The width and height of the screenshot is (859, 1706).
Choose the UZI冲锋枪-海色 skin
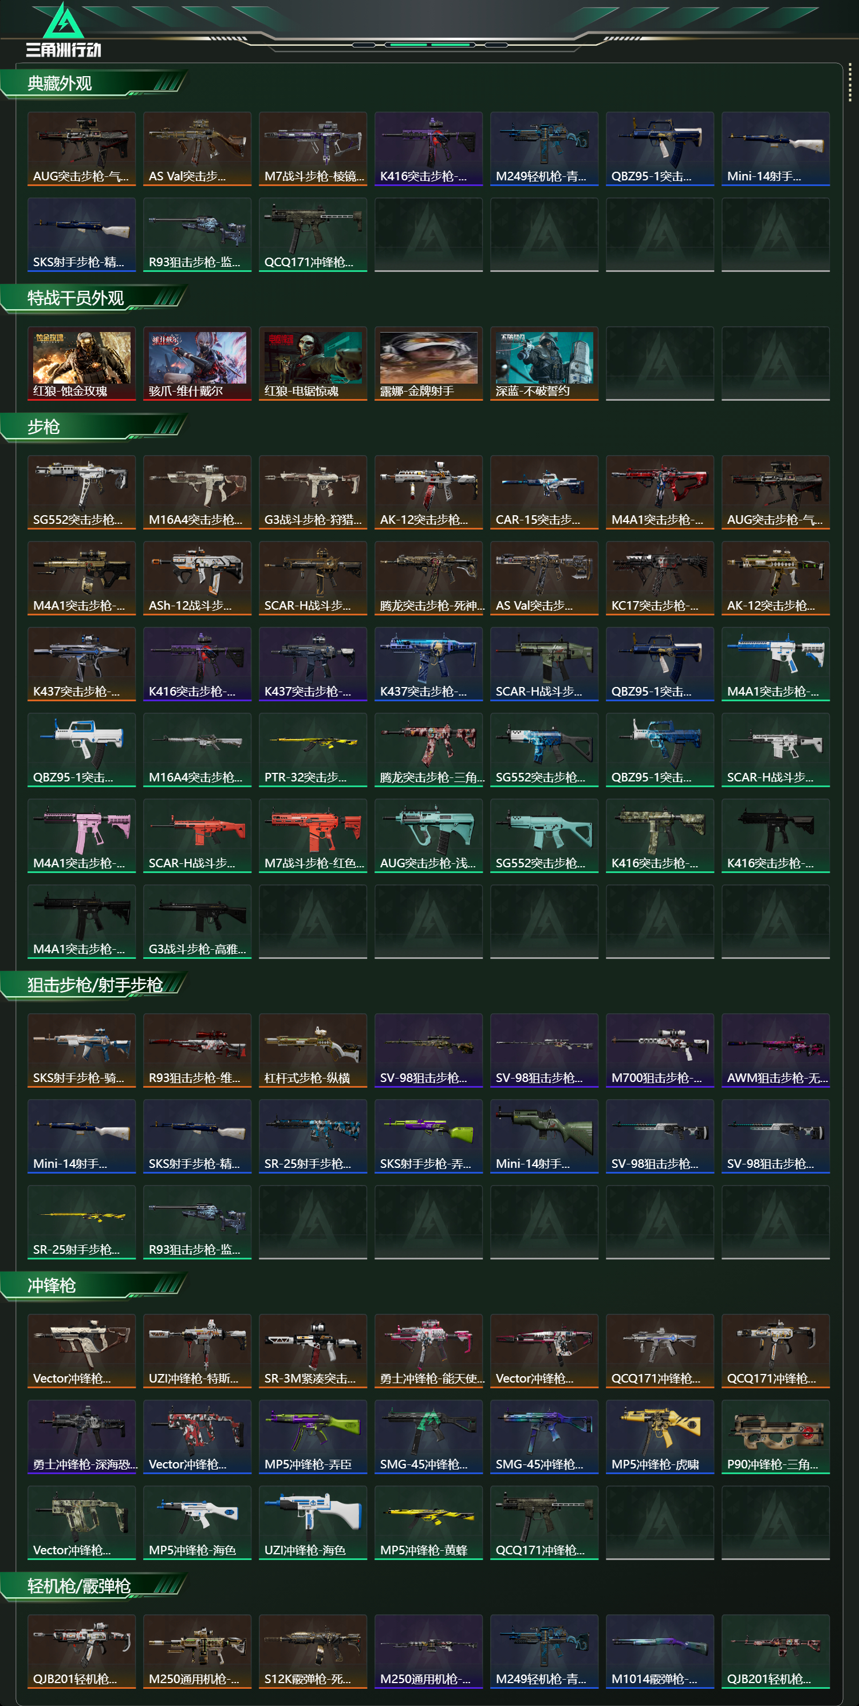pyautogui.click(x=313, y=1523)
